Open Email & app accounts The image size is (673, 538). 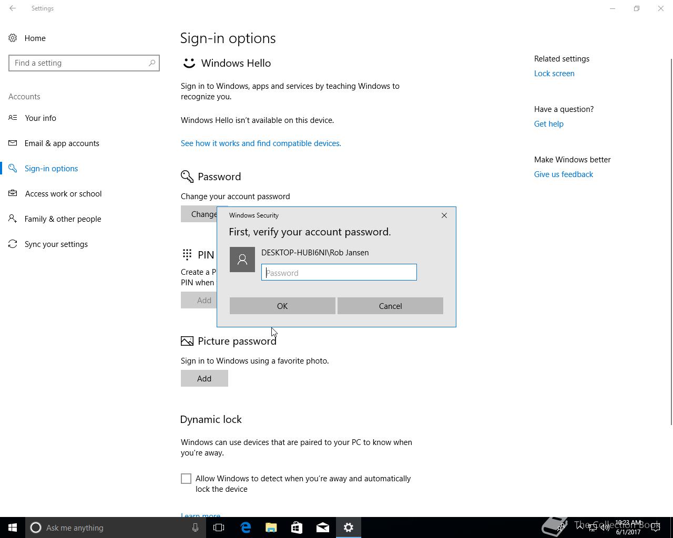(62, 143)
